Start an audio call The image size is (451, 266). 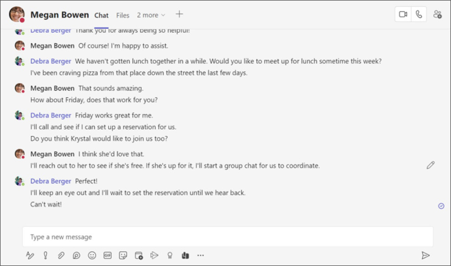point(419,14)
